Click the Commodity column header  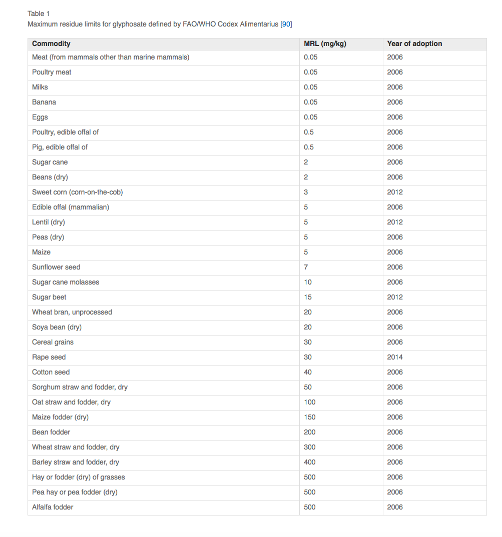coord(51,44)
